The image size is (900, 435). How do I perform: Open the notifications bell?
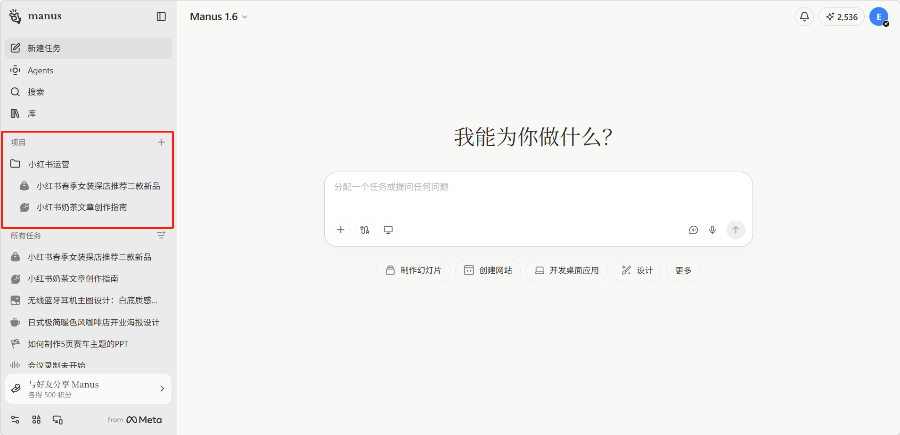[804, 17]
